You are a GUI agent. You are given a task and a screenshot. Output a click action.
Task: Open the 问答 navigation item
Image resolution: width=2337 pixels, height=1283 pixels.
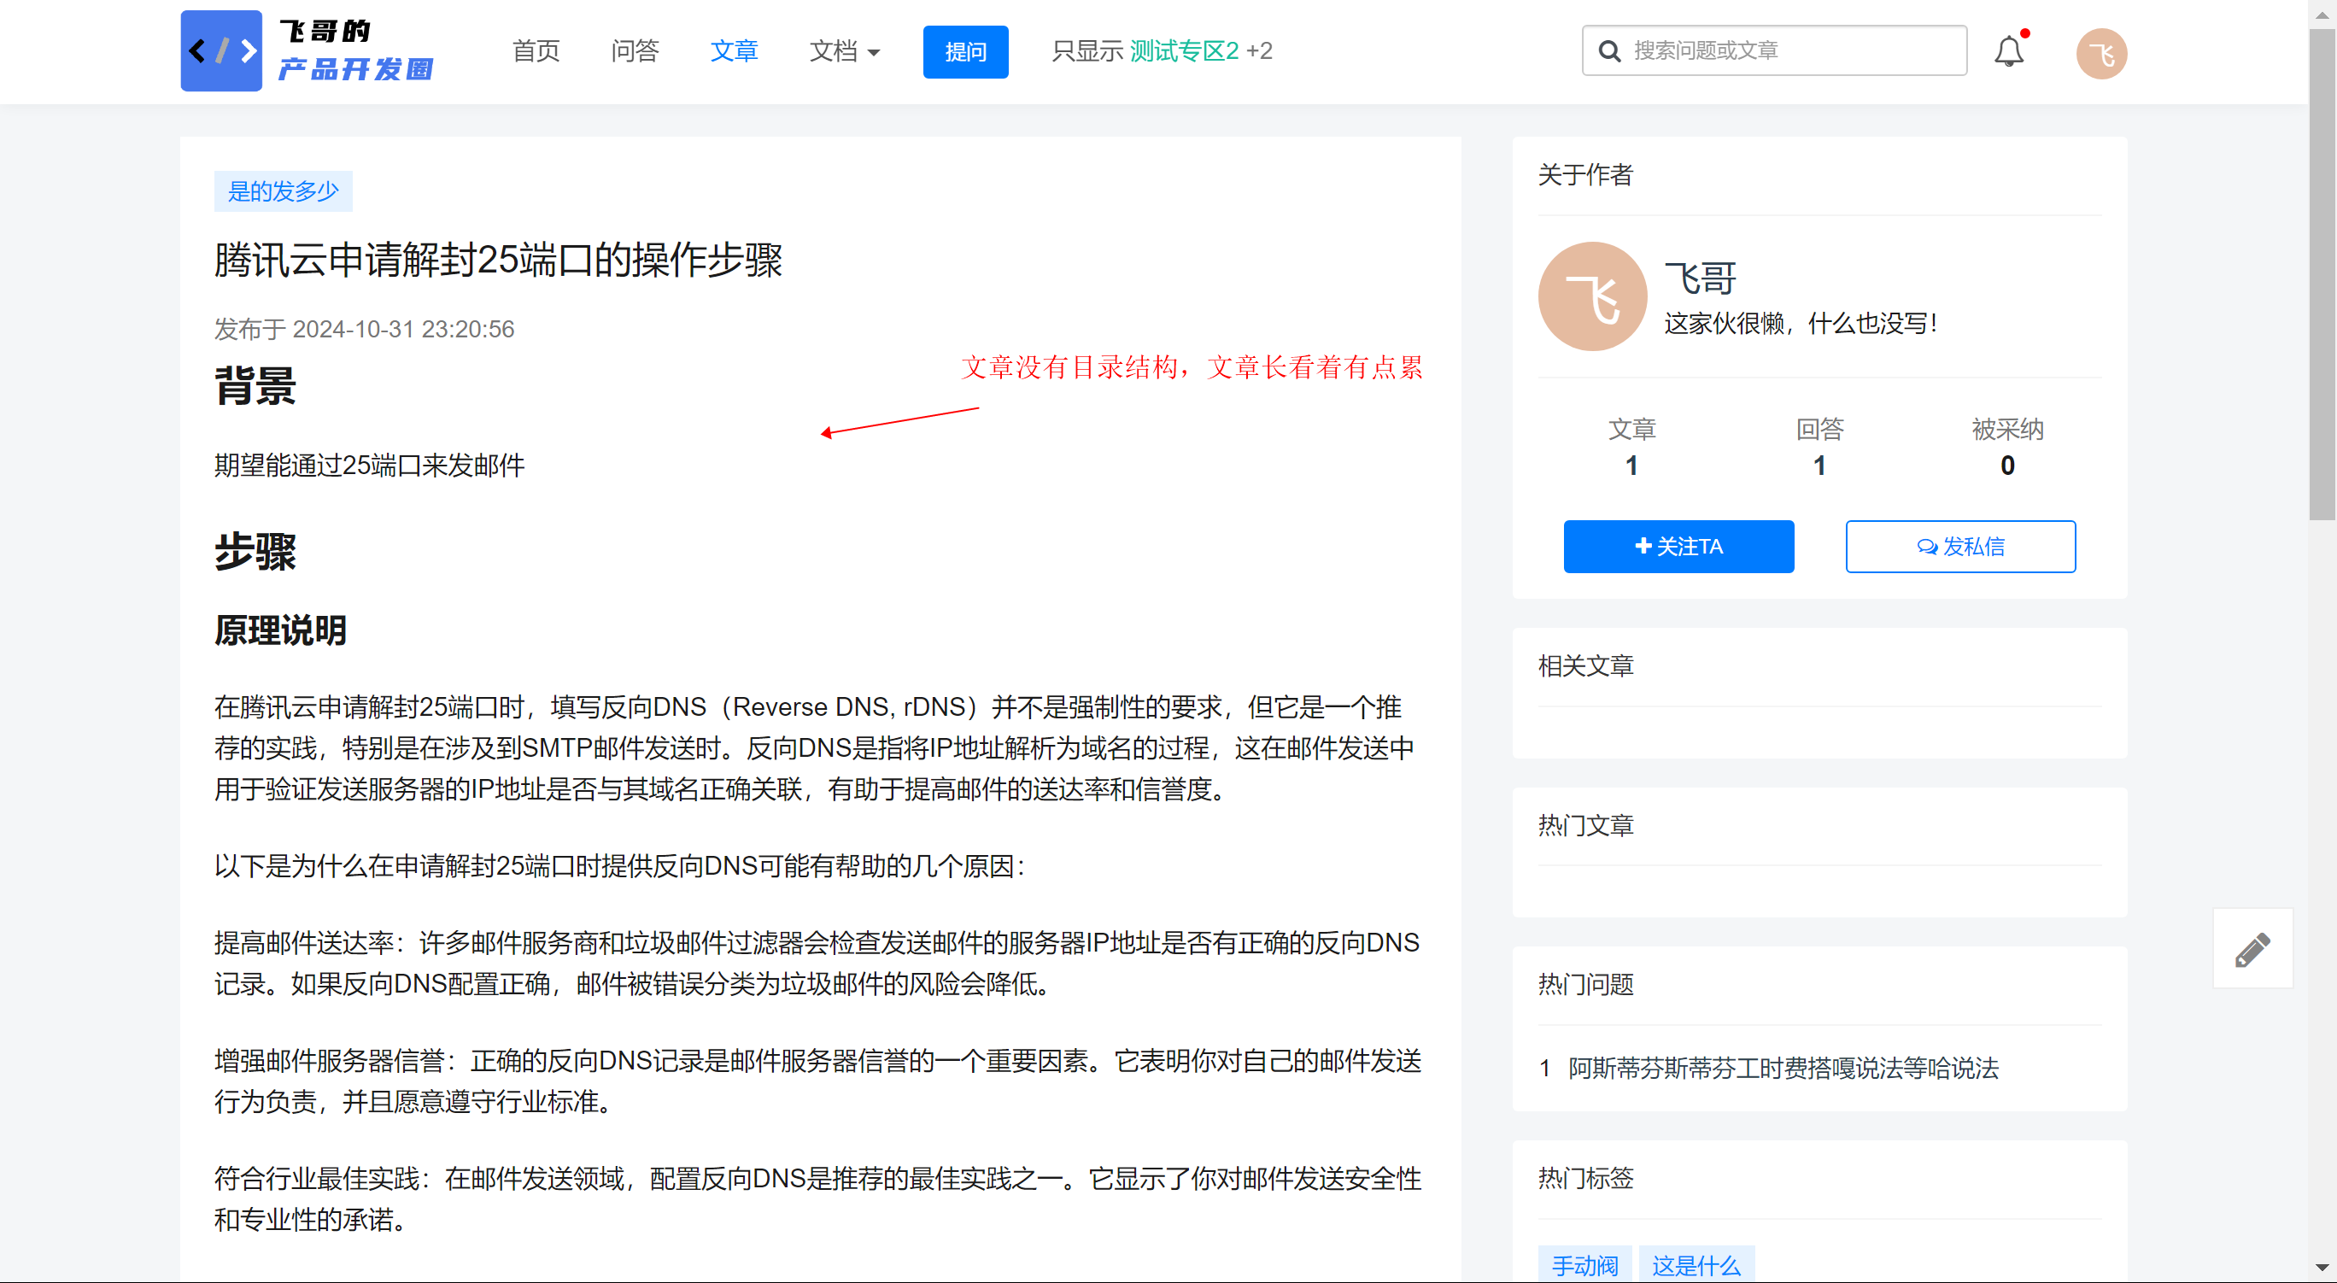(x=635, y=50)
